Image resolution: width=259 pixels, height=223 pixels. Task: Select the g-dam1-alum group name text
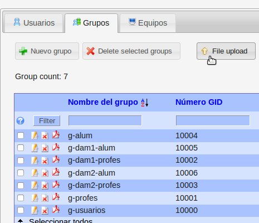pyautogui.click(x=91, y=148)
